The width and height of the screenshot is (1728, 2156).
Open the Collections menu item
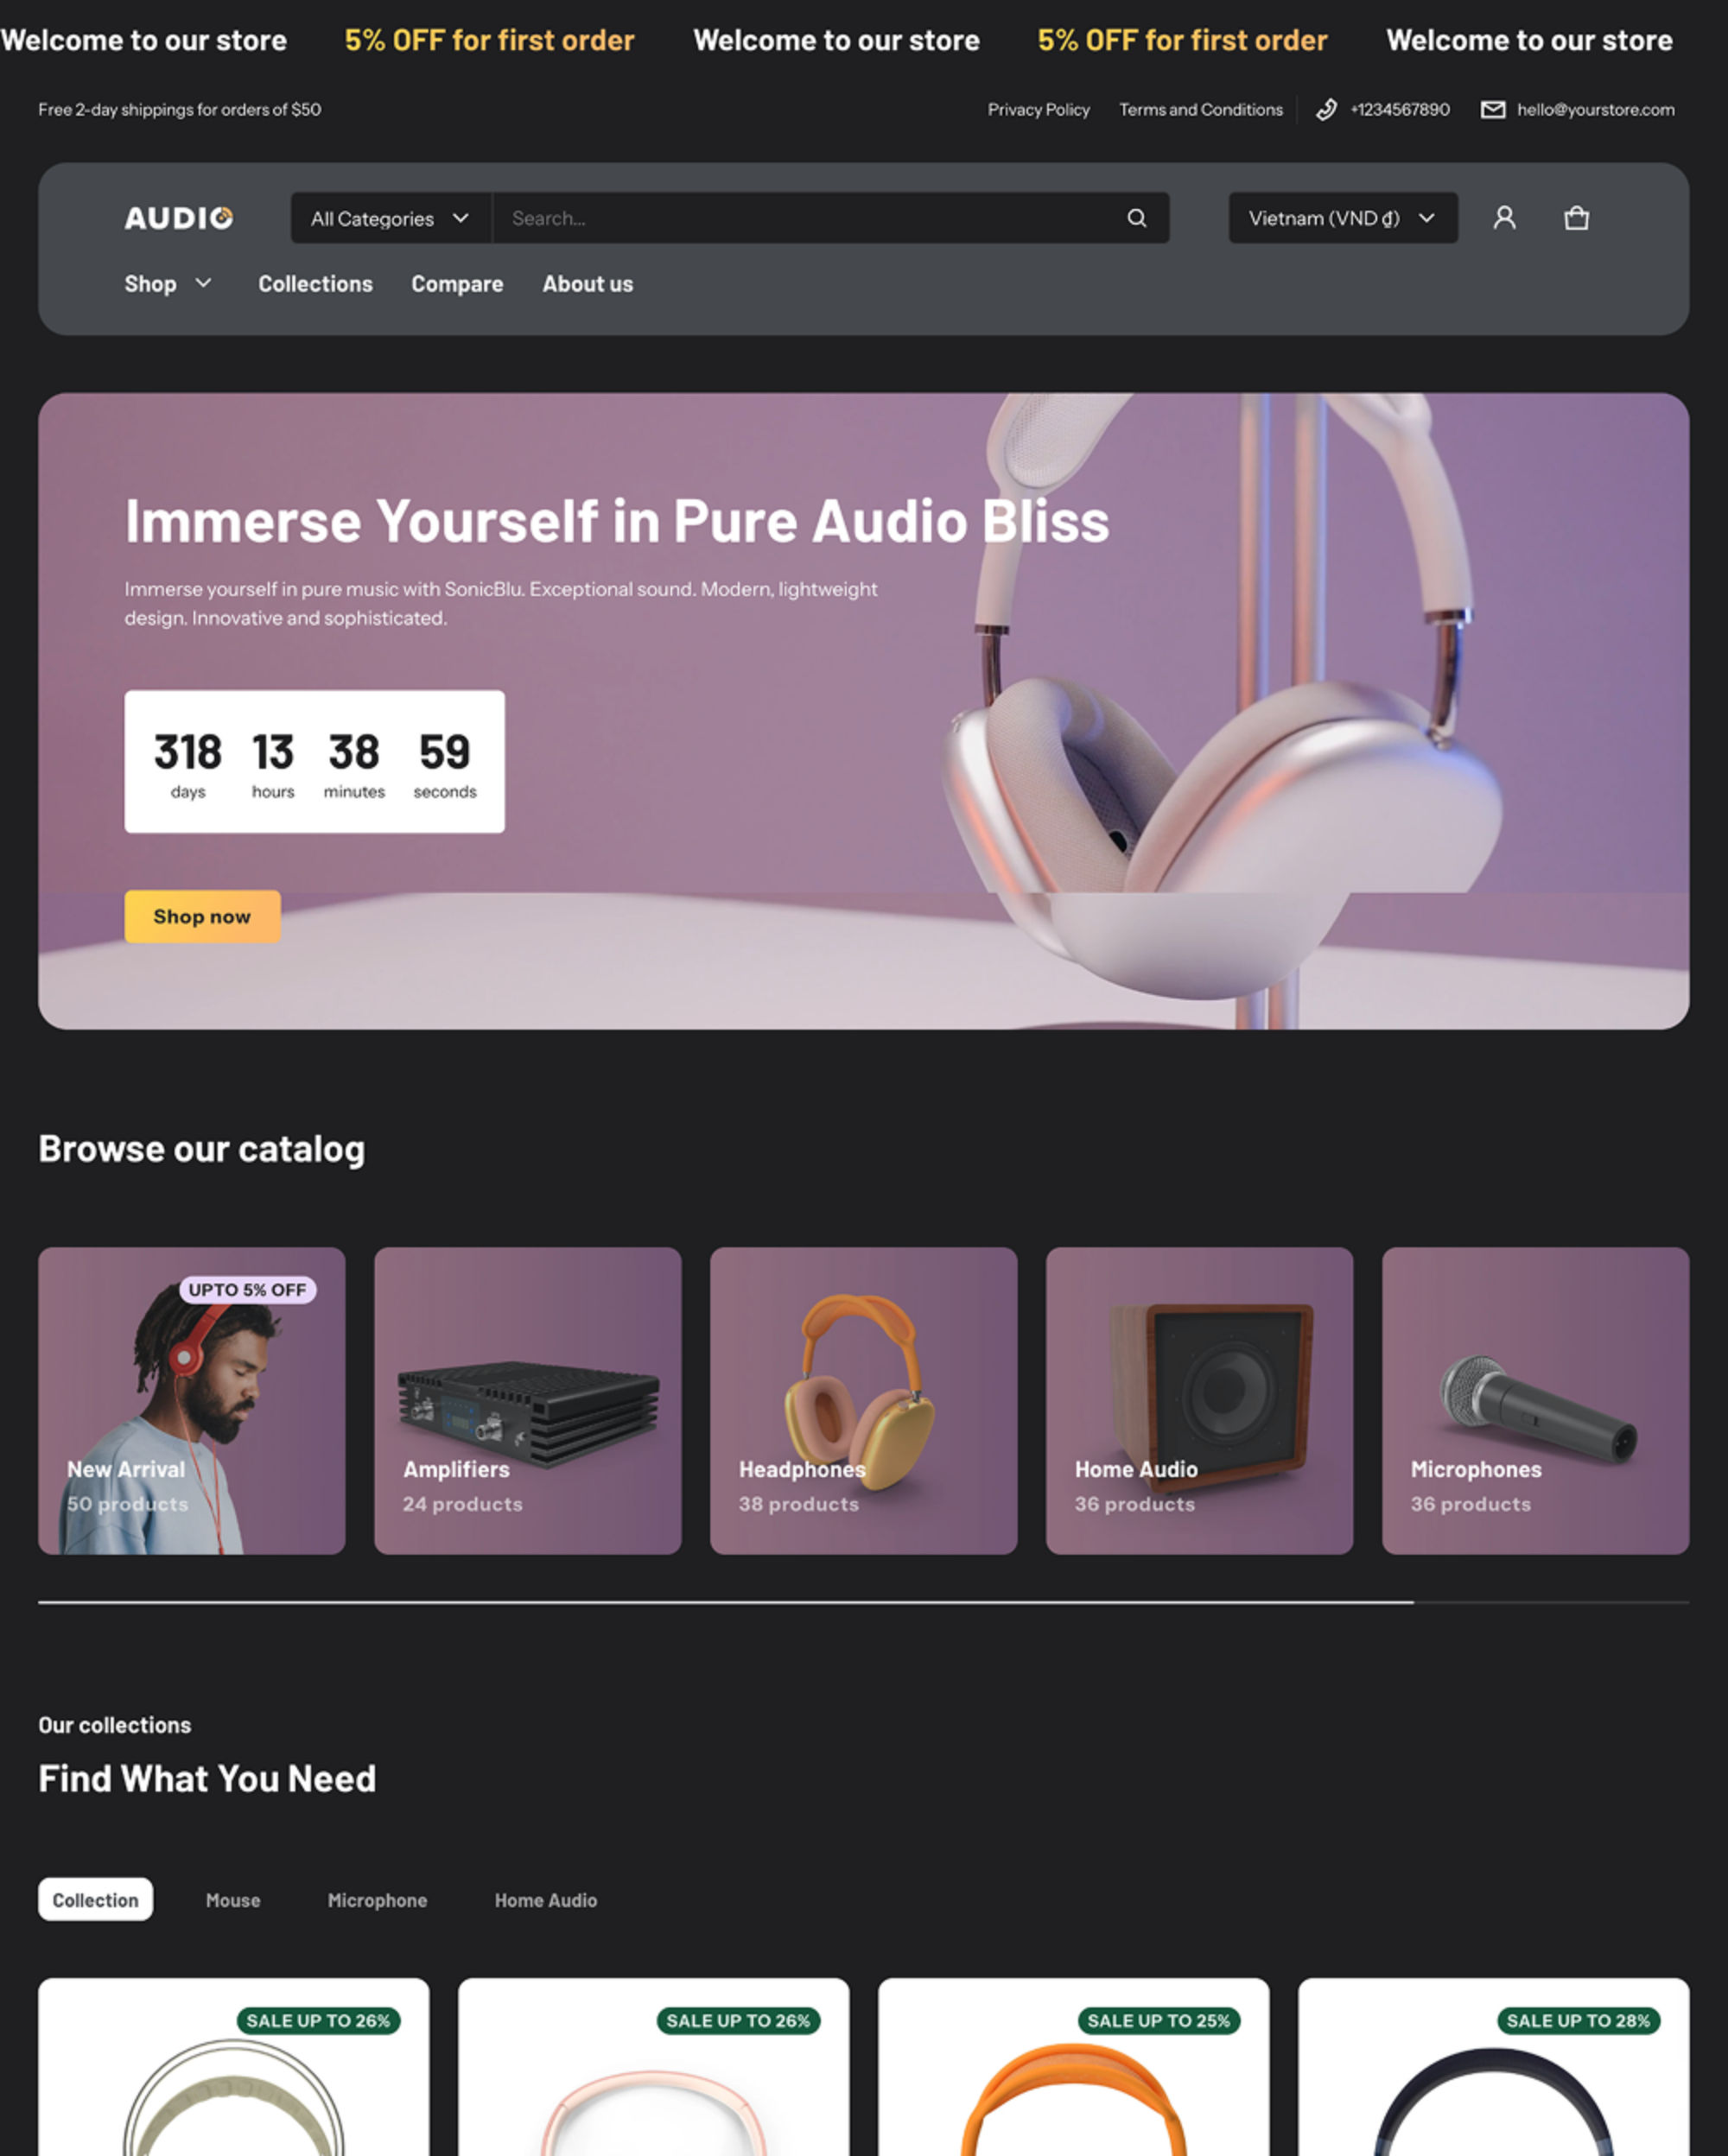315,284
